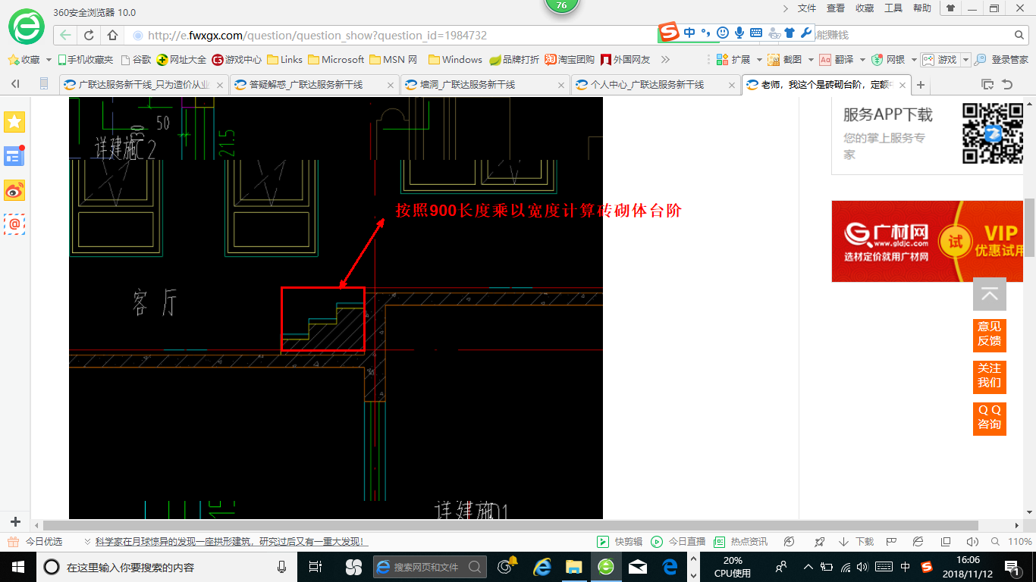The height and width of the screenshot is (582, 1036).
Task: Expand the 扩展 extensions dropdown
Action: click(759, 59)
